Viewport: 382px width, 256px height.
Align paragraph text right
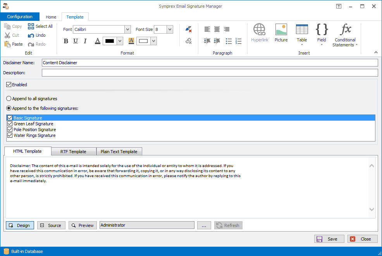(227, 29)
